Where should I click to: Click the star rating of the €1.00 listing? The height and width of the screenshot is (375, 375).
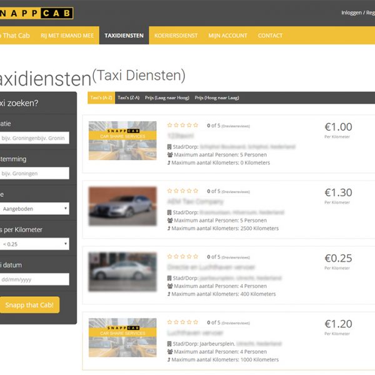[x=182, y=125]
